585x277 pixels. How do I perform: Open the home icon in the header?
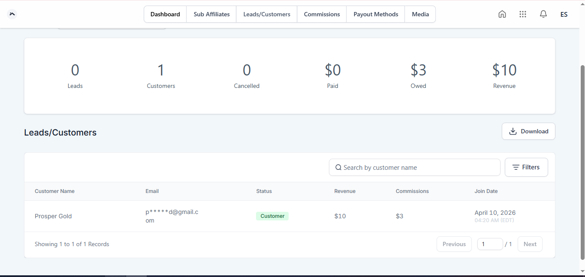click(502, 14)
